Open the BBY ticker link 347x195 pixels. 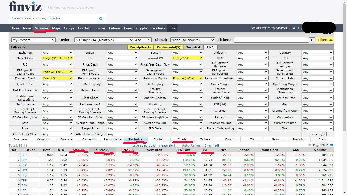click(24, 160)
